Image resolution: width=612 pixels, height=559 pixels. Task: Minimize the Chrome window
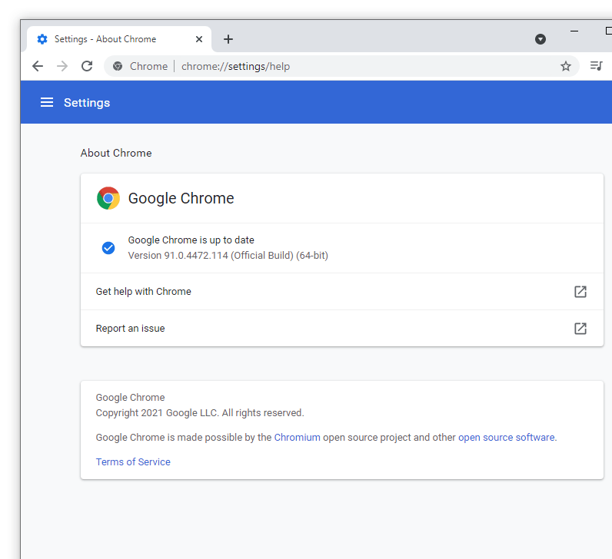pos(574,31)
